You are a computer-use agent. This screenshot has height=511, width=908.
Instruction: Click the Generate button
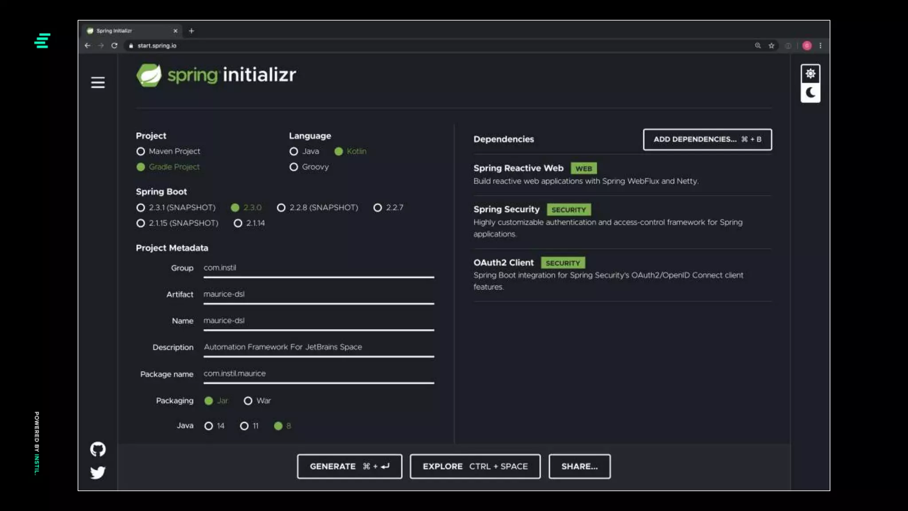[x=349, y=466]
